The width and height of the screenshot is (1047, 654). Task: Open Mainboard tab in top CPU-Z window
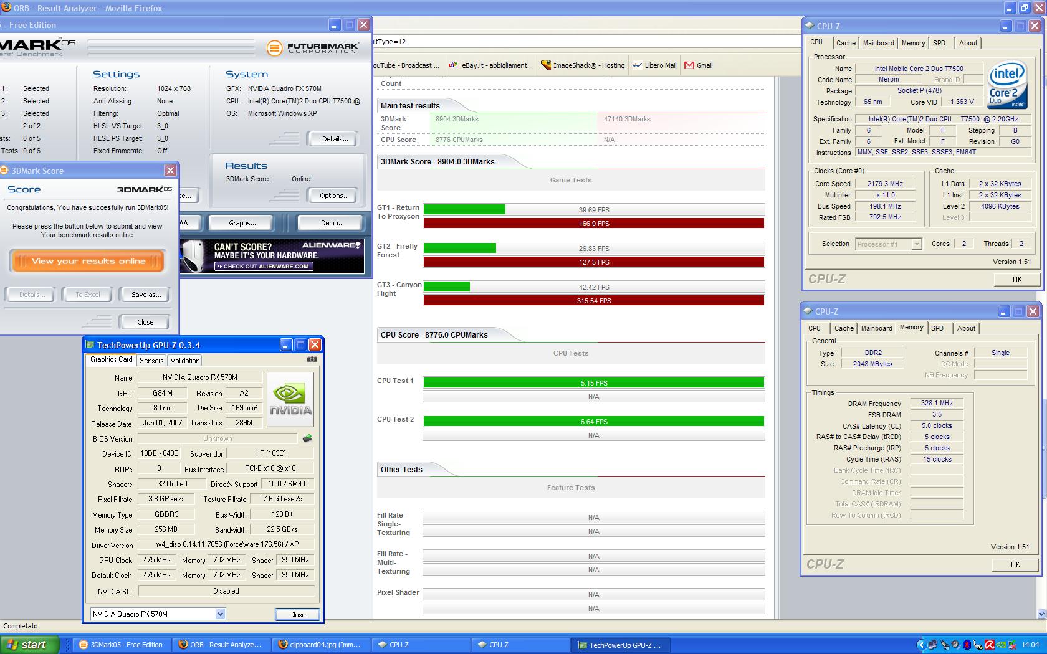pyautogui.click(x=878, y=43)
